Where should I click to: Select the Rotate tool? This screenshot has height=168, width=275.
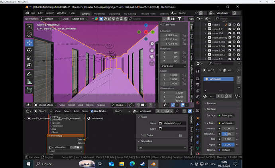tap(29, 51)
